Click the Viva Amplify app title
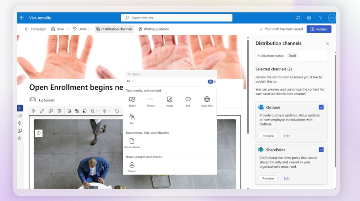Viewport: 360px width, 201px height. point(40,18)
